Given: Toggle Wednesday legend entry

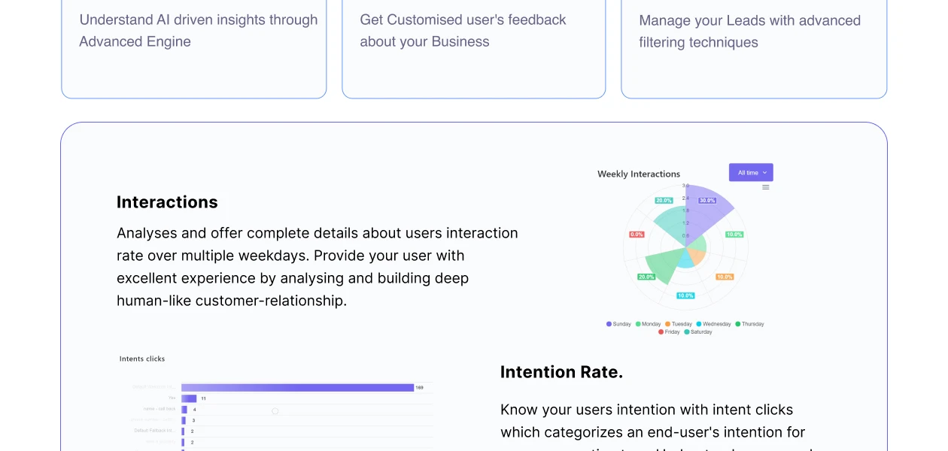Looking at the screenshot, I should click(x=713, y=324).
